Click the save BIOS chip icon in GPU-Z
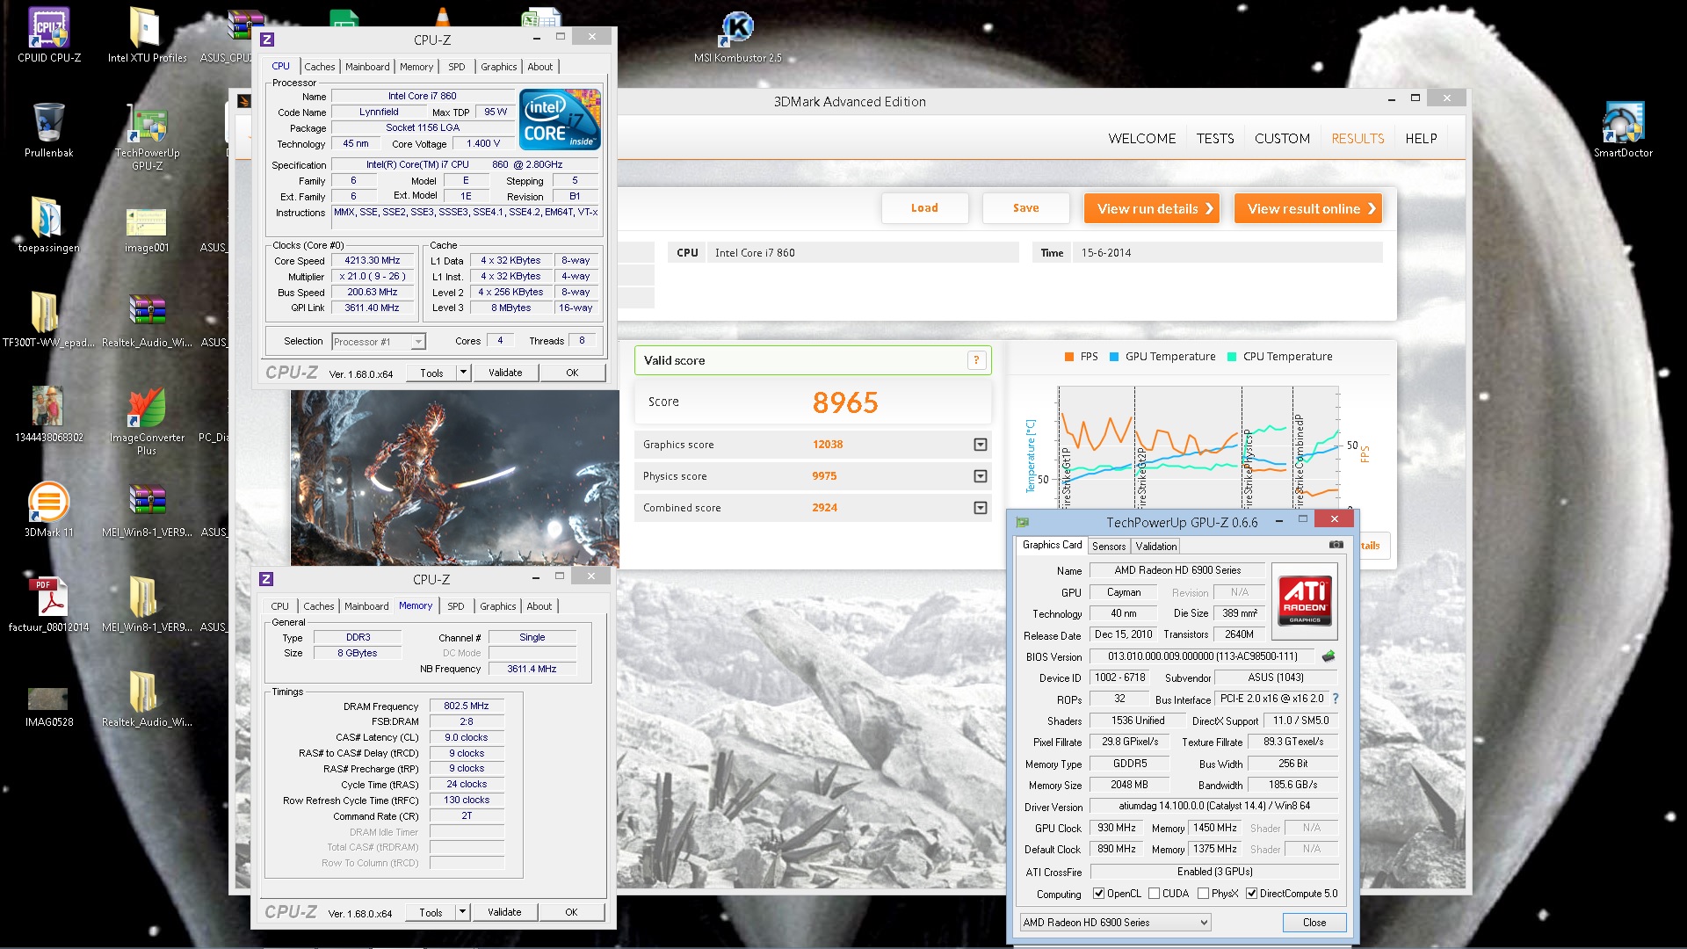Viewport: 1687px width, 949px height. [x=1329, y=656]
